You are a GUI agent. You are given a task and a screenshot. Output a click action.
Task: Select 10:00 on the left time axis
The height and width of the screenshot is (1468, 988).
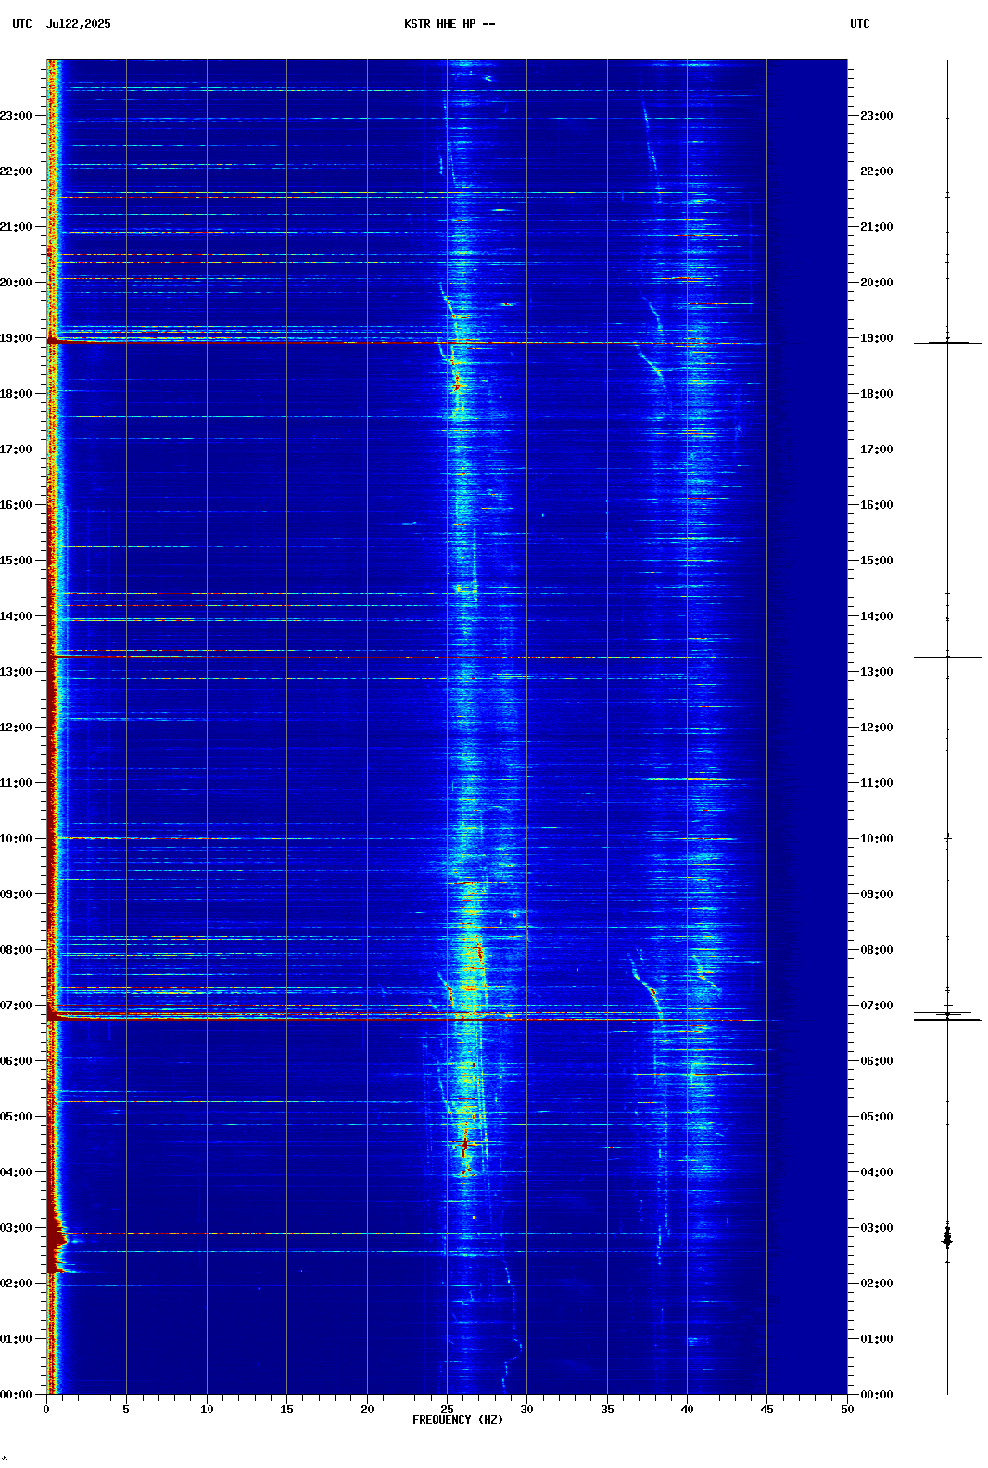click(x=16, y=839)
